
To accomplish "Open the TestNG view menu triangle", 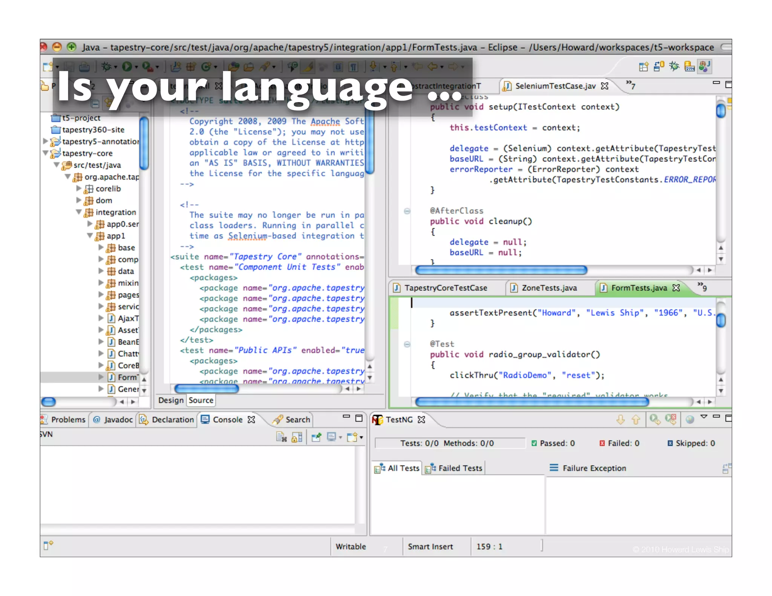I will (704, 417).
